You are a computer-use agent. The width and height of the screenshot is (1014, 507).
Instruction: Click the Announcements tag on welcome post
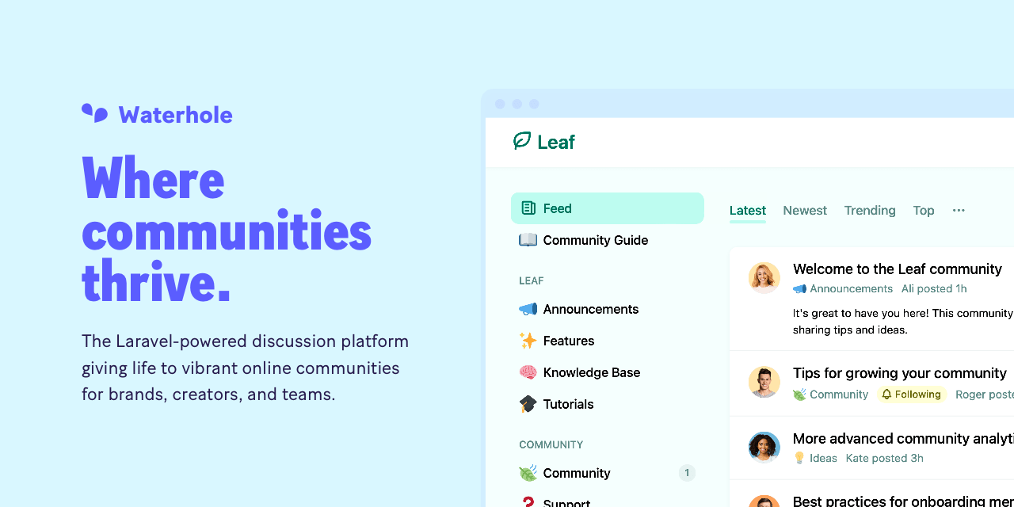(x=843, y=289)
